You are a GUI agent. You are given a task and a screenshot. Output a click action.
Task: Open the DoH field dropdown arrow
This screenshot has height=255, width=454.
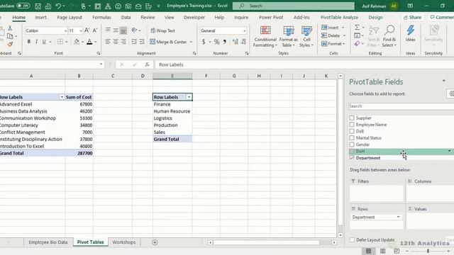pyautogui.click(x=449, y=151)
